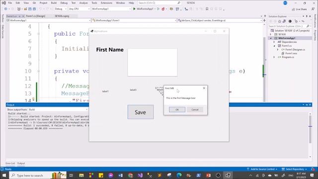
Task: Click the Undo toolbar icon
Action: [x=40, y=9]
